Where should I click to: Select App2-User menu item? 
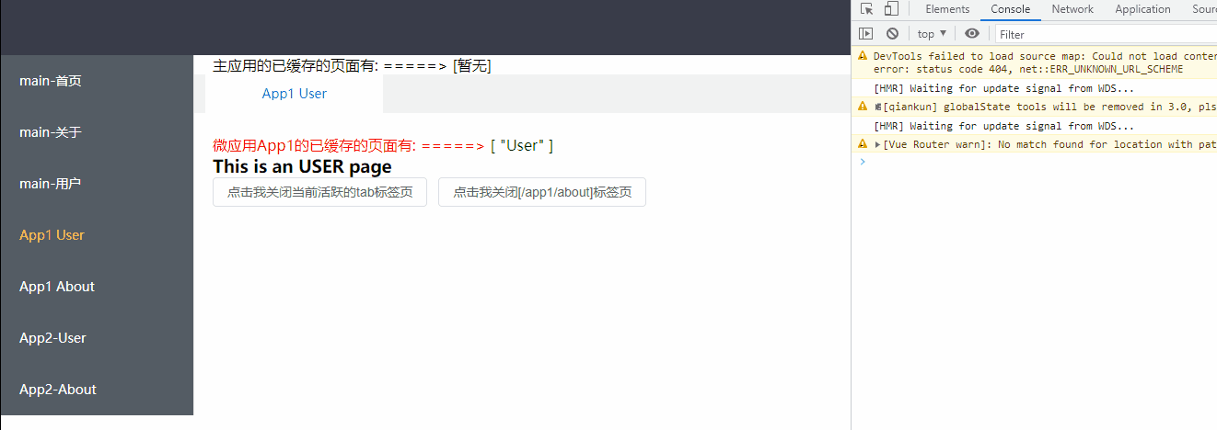pyautogui.click(x=97, y=338)
